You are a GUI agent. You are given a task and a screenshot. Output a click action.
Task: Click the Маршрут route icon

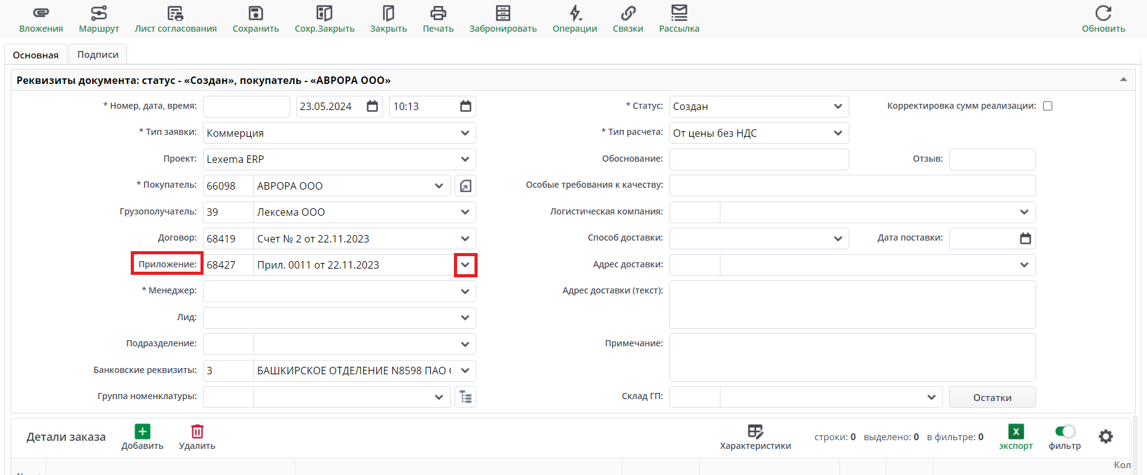click(x=99, y=13)
